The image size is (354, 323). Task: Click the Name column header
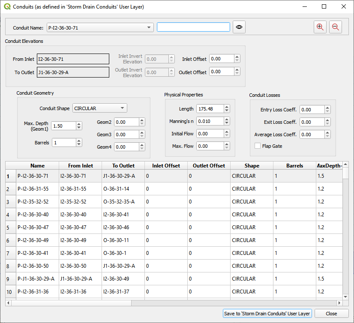pos(37,165)
